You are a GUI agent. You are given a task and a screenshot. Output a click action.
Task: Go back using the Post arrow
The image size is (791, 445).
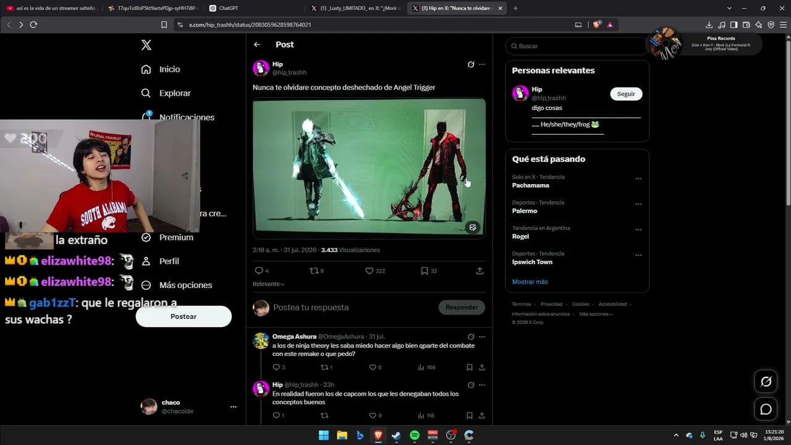tap(257, 44)
